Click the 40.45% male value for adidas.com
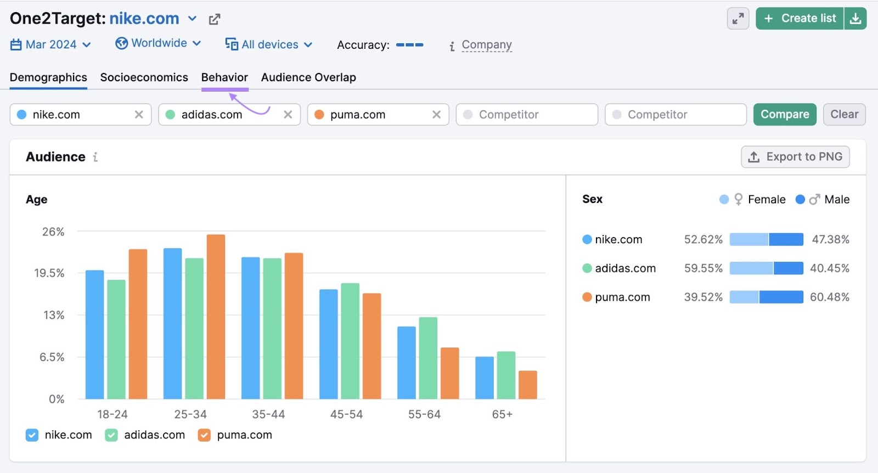 (x=829, y=268)
